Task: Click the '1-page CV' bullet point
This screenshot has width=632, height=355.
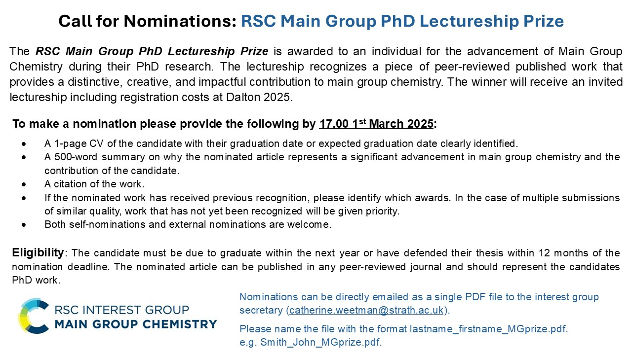Action: pos(280,144)
